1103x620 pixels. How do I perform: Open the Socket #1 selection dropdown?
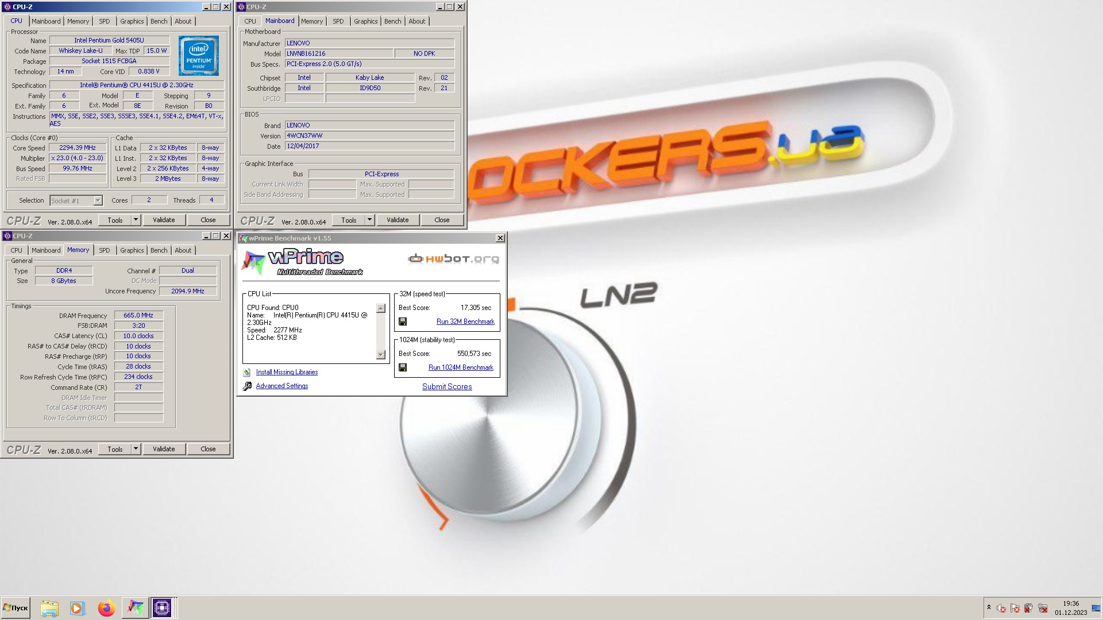point(98,200)
